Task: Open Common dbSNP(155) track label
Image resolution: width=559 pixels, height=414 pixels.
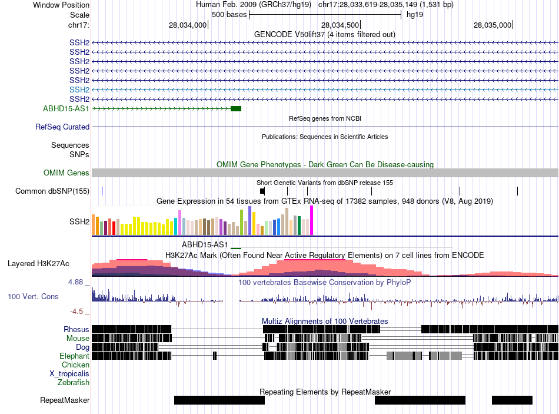Action: tap(52, 191)
